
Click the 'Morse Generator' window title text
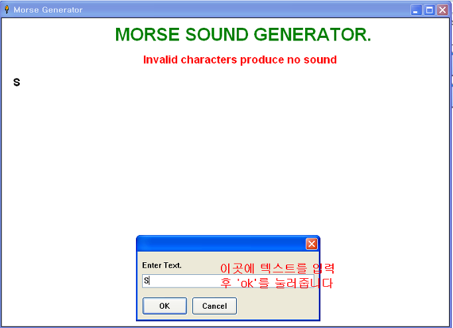point(48,10)
